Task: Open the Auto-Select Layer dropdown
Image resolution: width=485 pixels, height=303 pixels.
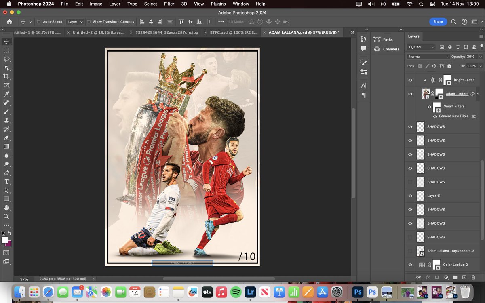Action: pyautogui.click(x=75, y=22)
